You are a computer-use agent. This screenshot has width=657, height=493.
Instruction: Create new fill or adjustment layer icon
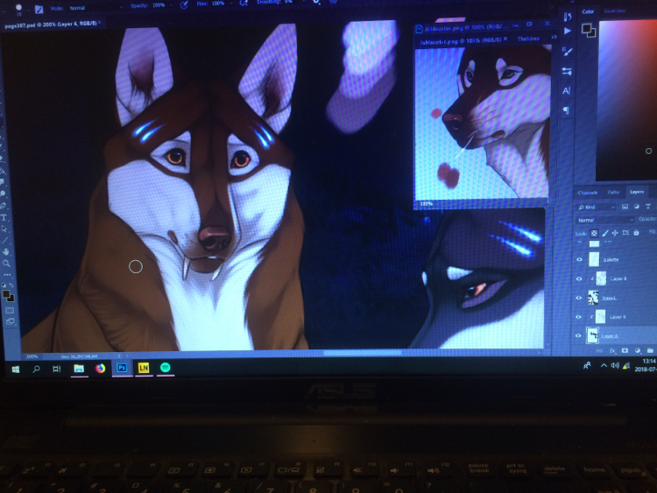(638, 350)
